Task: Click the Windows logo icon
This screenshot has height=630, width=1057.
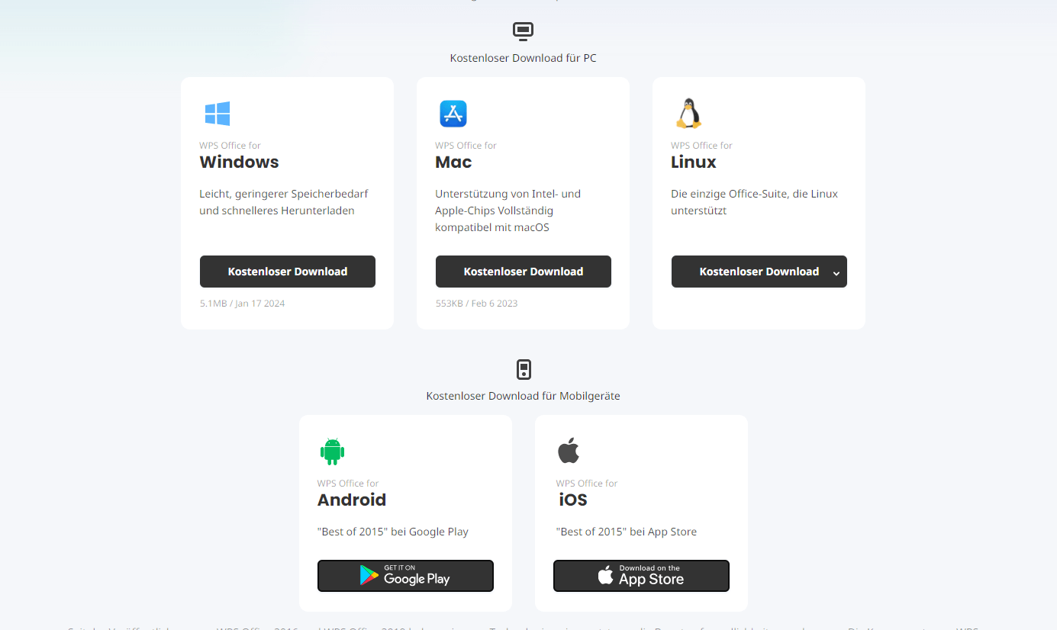Action: point(218,114)
